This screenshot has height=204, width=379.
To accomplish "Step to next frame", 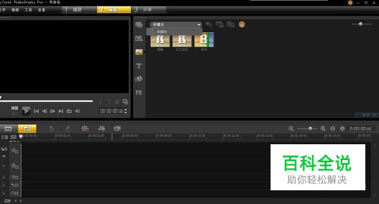I will (x=53, y=111).
